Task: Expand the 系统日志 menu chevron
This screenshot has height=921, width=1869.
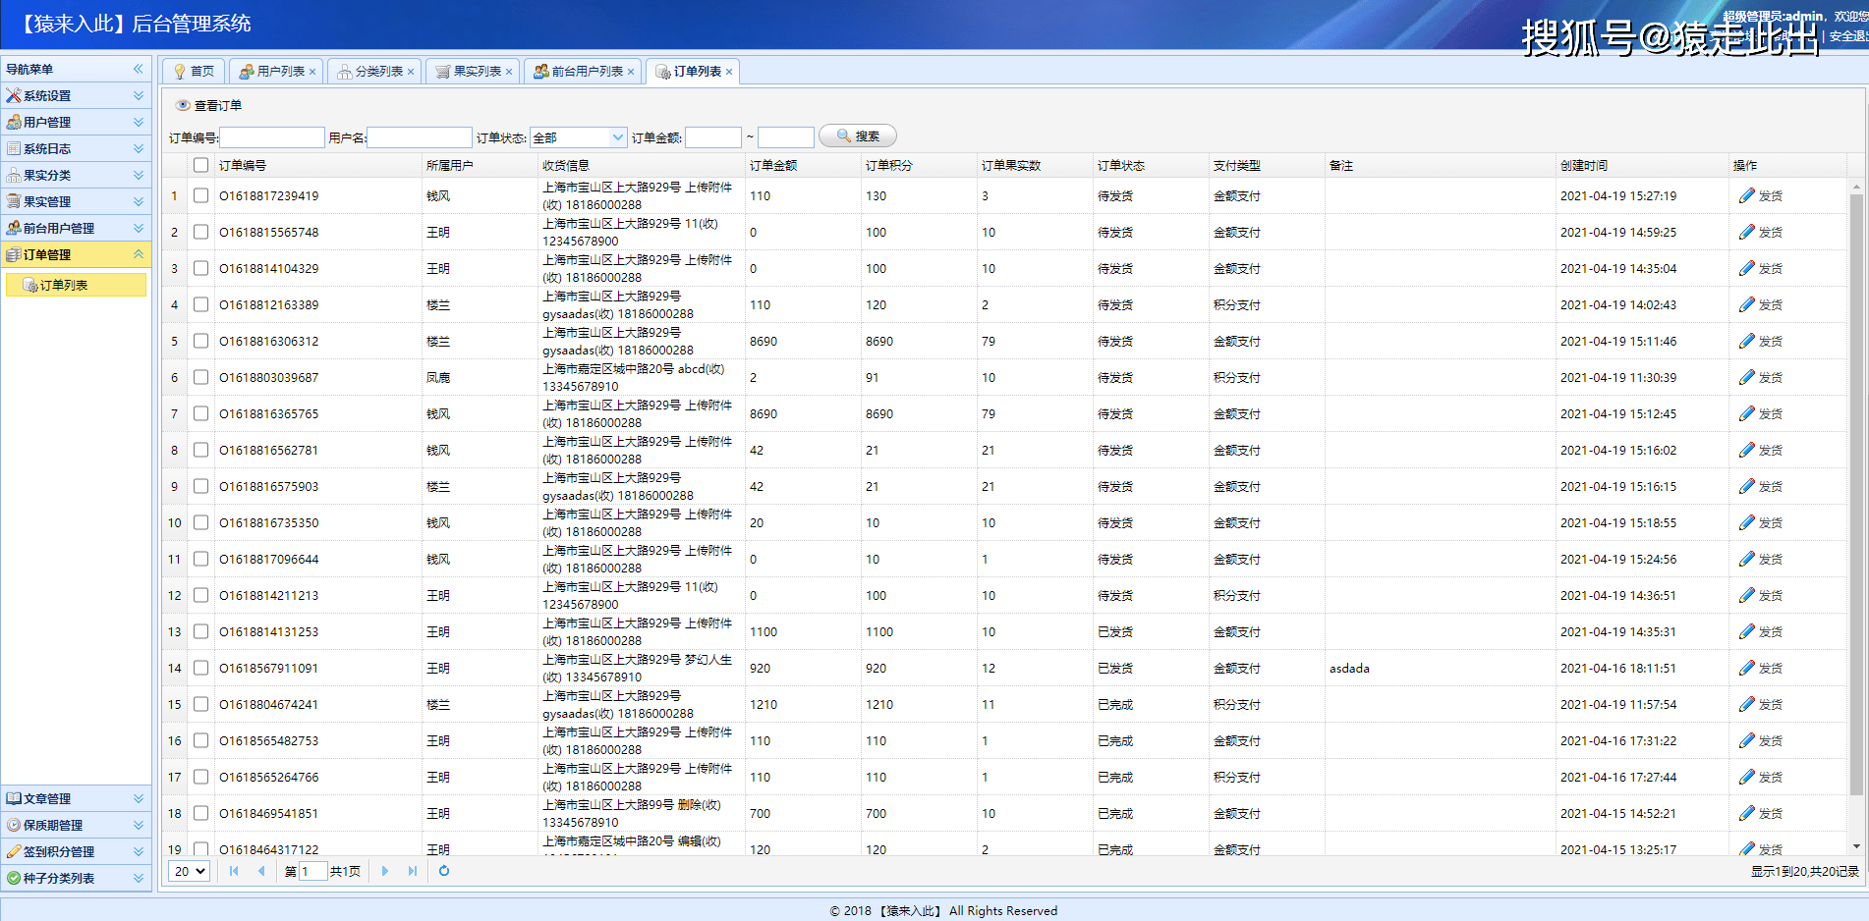Action: coord(139,148)
